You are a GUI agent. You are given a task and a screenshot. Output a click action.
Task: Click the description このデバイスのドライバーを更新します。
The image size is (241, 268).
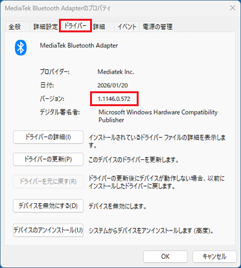[133, 160]
